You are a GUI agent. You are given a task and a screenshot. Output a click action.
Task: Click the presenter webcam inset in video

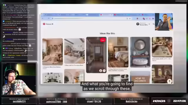(x=164, y=22)
